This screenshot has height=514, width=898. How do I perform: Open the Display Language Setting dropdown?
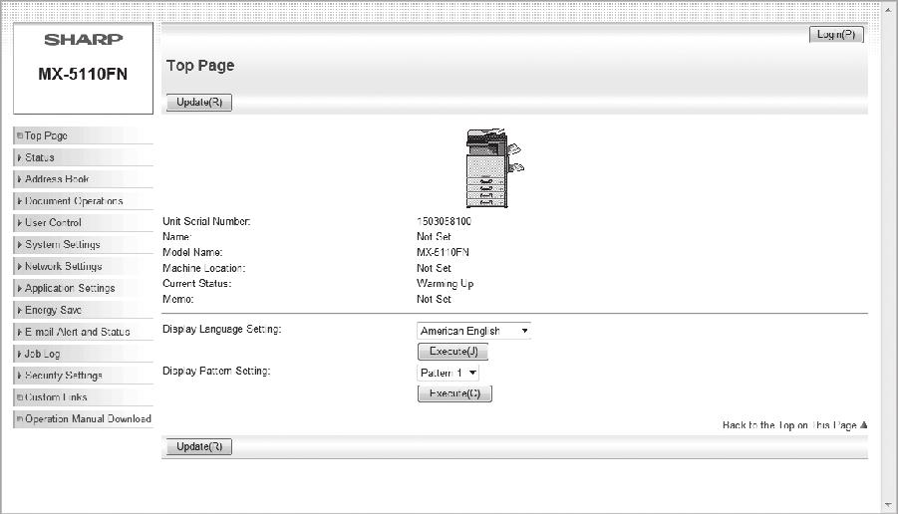coord(474,331)
